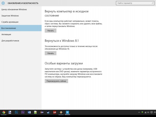Go to Служба архивации section

tap(10, 22)
